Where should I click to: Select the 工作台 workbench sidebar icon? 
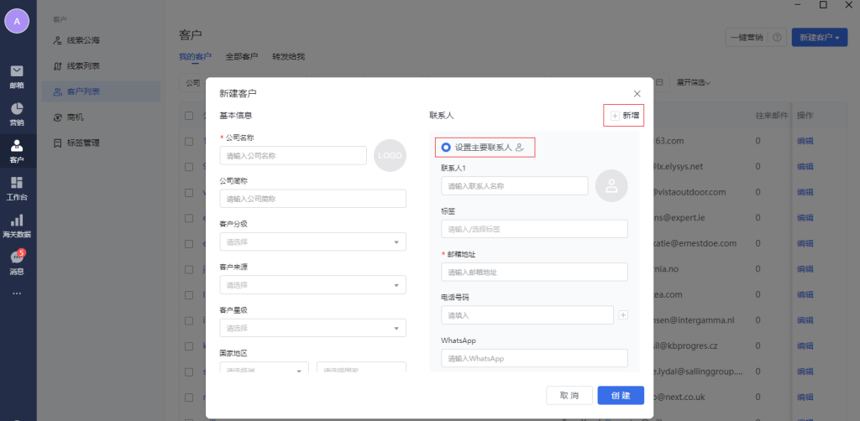click(x=17, y=188)
